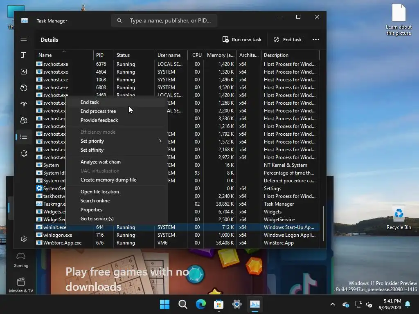419x314 pixels.
Task: Select the winlogon.exe process row
Action: click(177, 235)
